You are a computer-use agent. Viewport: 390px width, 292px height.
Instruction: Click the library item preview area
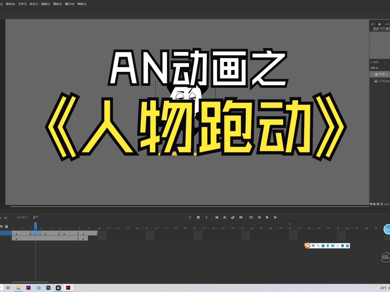point(380,45)
